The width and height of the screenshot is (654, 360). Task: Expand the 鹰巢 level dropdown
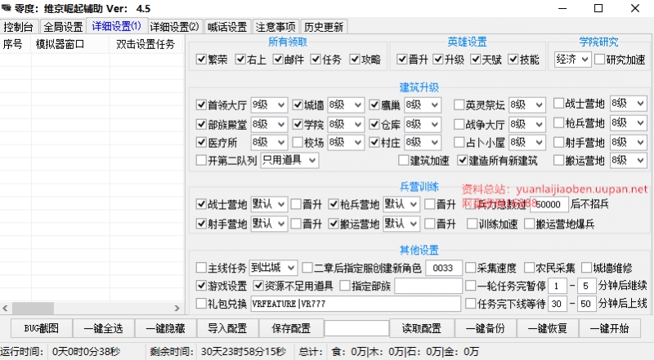[x=423, y=104]
